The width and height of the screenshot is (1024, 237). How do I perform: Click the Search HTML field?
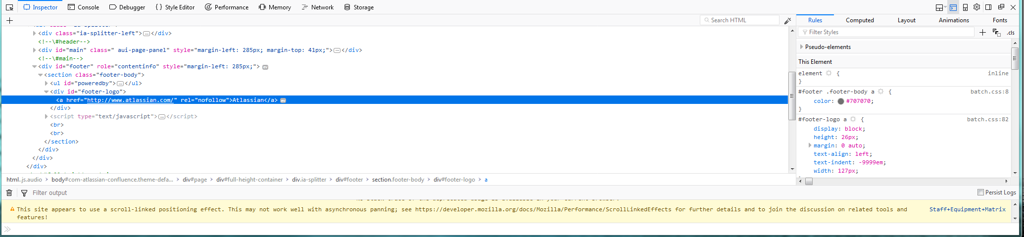739,20
